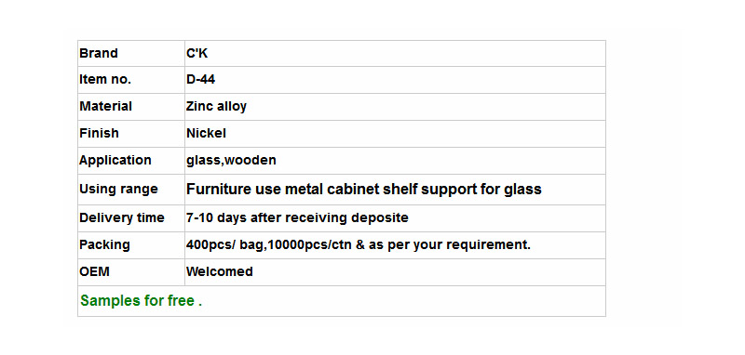Click the Delivery time label
Viewport: 745px width, 355px height.
click(x=122, y=218)
